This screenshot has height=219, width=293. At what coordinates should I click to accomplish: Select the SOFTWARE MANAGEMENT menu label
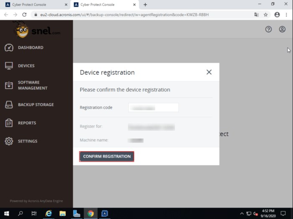click(33, 85)
